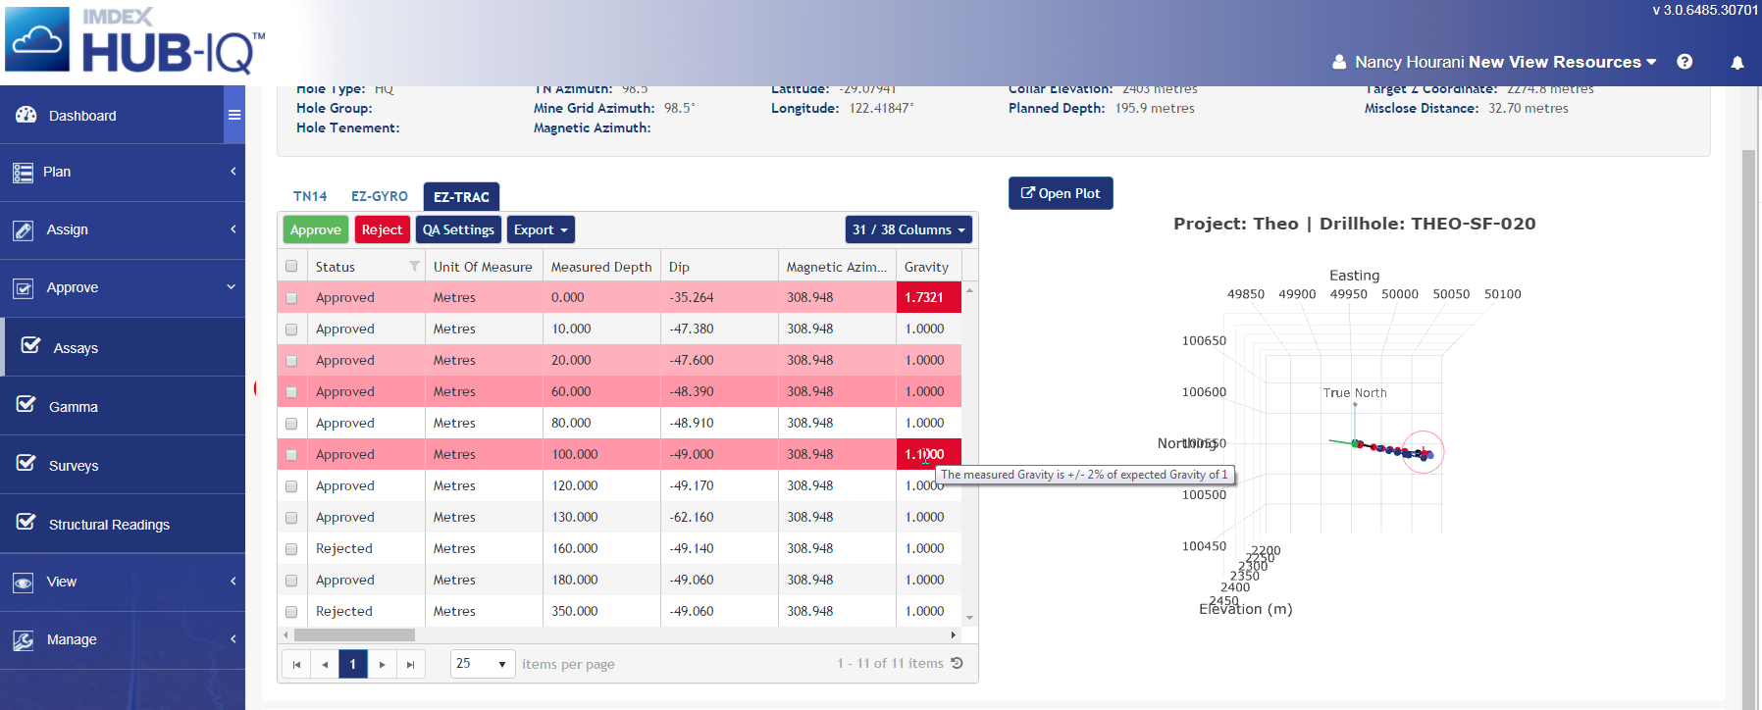Click the Gamma check icon
Image resolution: width=1762 pixels, height=710 pixels.
point(26,404)
